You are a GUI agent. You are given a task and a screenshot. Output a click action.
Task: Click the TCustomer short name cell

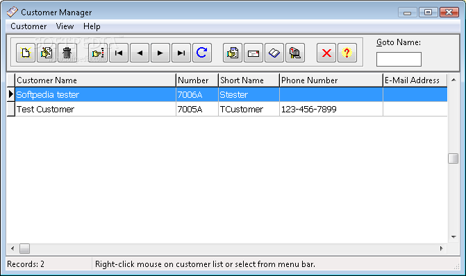(249, 109)
